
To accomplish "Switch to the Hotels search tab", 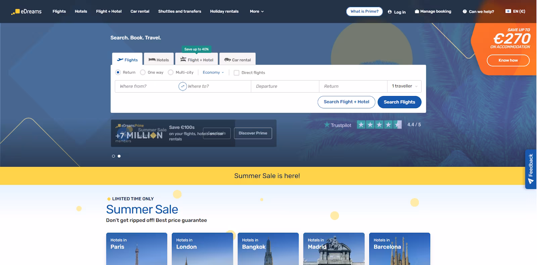I will pyautogui.click(x=159, y=59).
